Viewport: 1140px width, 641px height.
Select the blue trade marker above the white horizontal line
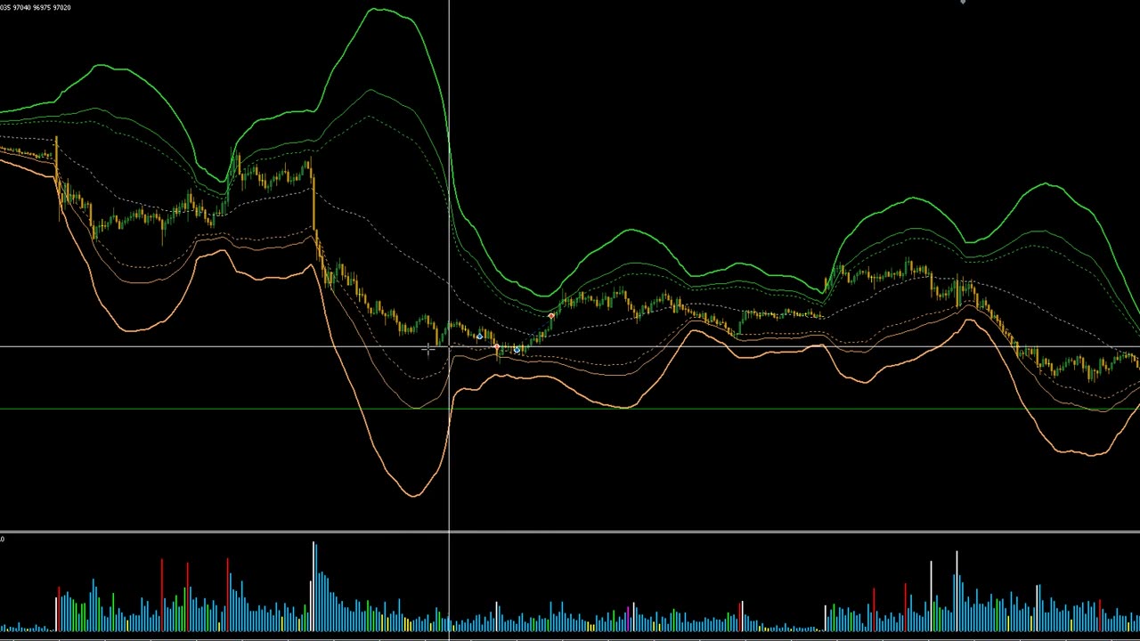pyautogui.click(x=479, y=336)
